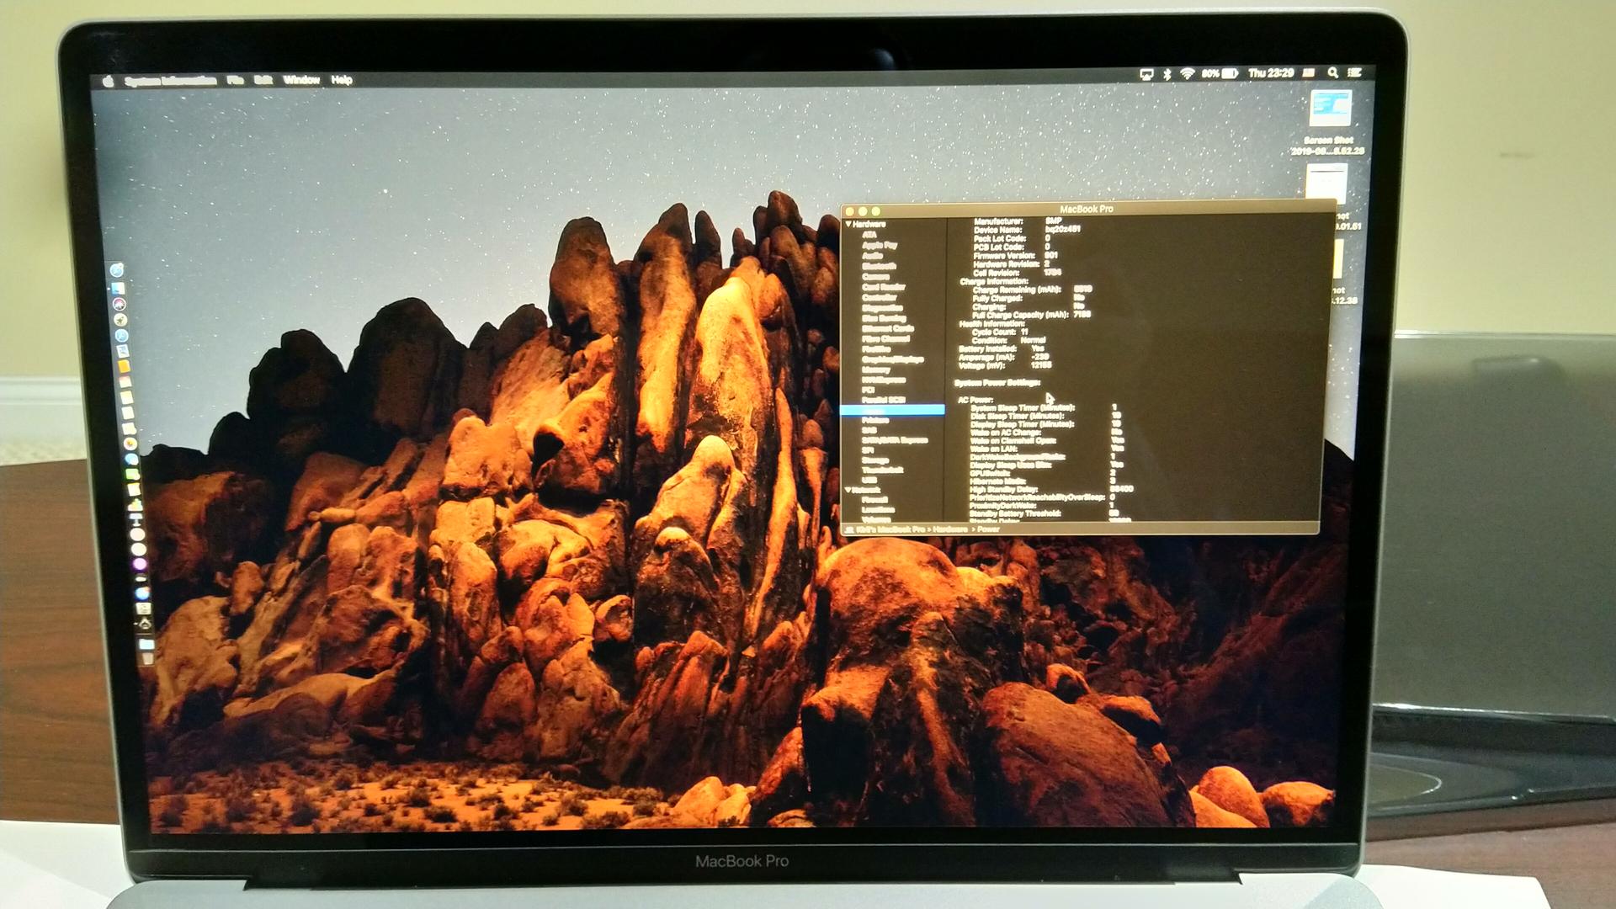Open the Edit menu
Image resolution: width=1616 pixels, height=909 pixels.
(x=263, y=80)
